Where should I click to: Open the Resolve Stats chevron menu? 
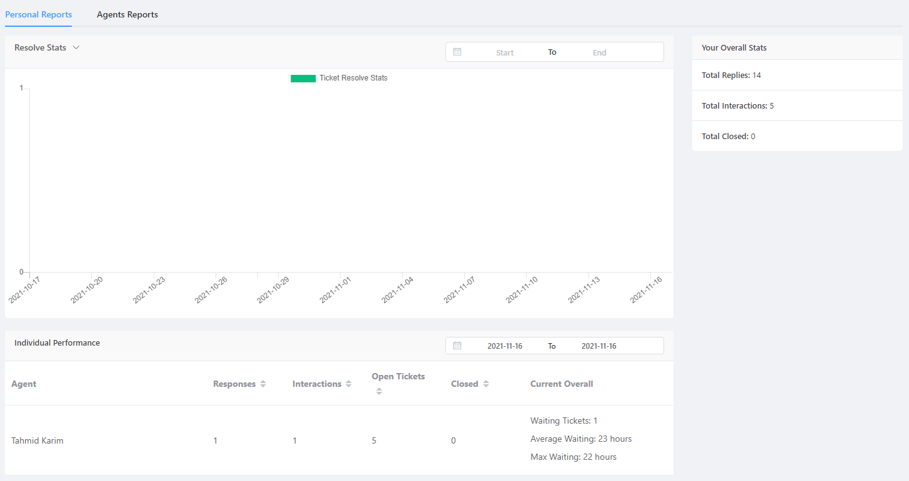pos(76,47)
